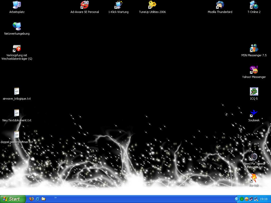Image resolution: width=271 pixels, height=203 pixels.
Task: Select the airwave_trilogique.txt file
Action: 17,91
